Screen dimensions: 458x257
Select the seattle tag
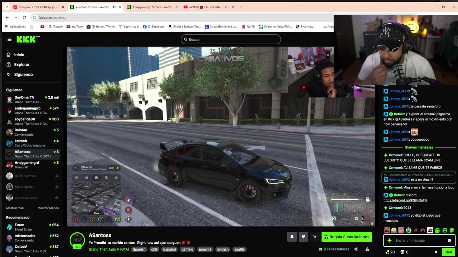239,250
